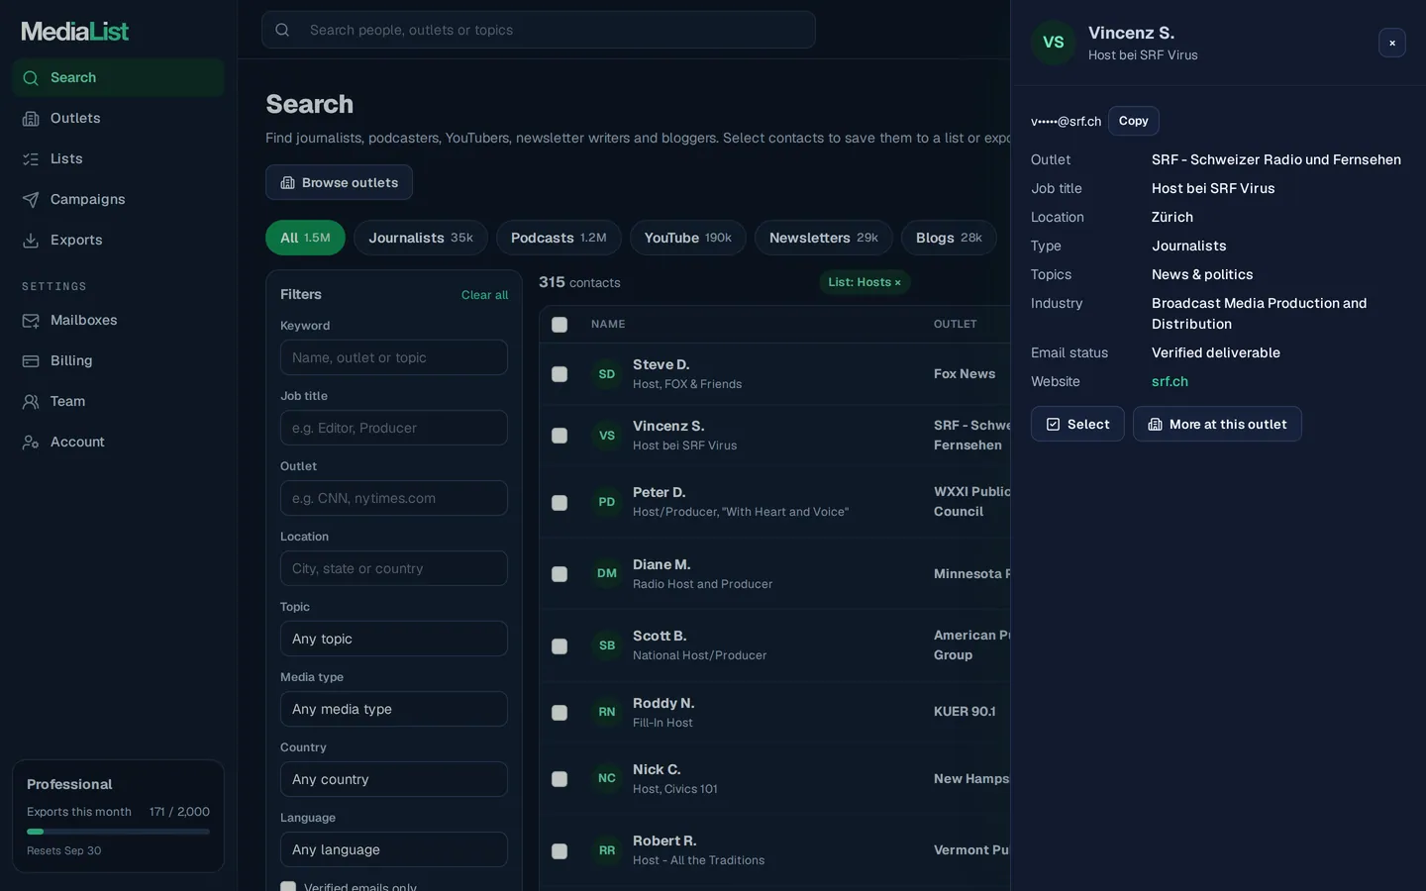Image resolution: width=1426 pixels, height=891 pixels.
Task: Open the Any country dropdown
Action: click(x=394, y=779)
